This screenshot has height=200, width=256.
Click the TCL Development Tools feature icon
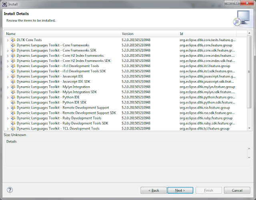pos(13,129)
